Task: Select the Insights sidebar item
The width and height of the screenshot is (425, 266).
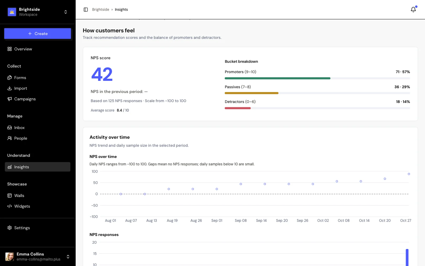Action: tap(37, 167)
